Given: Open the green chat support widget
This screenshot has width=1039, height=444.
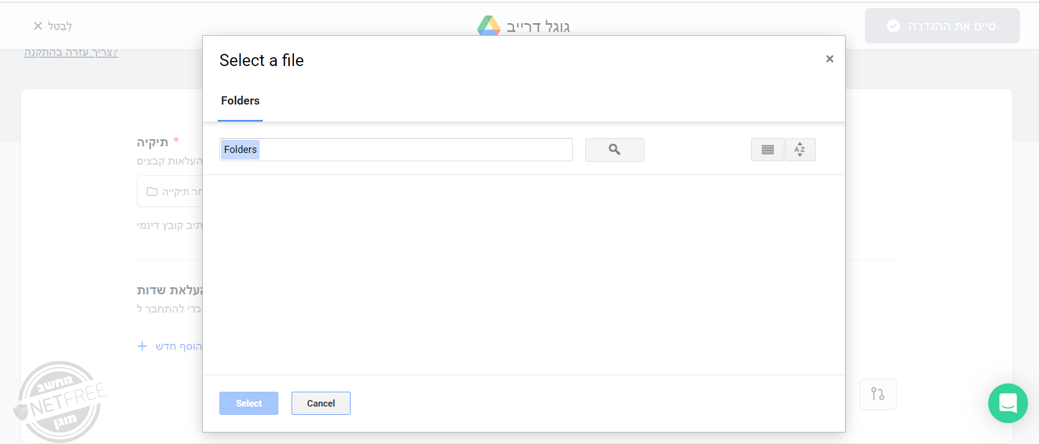Looking at the screenshot, I should 1008,403.
